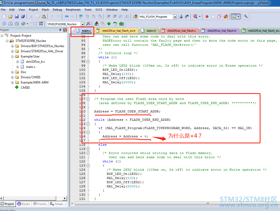Expand the stm32f1xx_it.c file node
Screen dimensions: 280x211
pyautogui.click(x=17, y=62)
